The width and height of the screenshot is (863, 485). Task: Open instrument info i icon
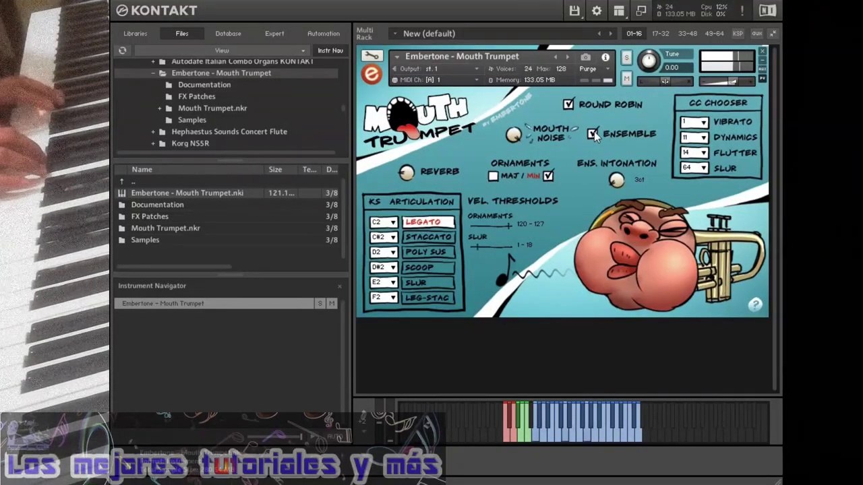[x=605, y=57]
